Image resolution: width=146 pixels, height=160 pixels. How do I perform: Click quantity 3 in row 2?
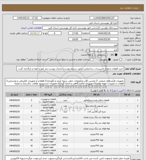tap(31, 106)
